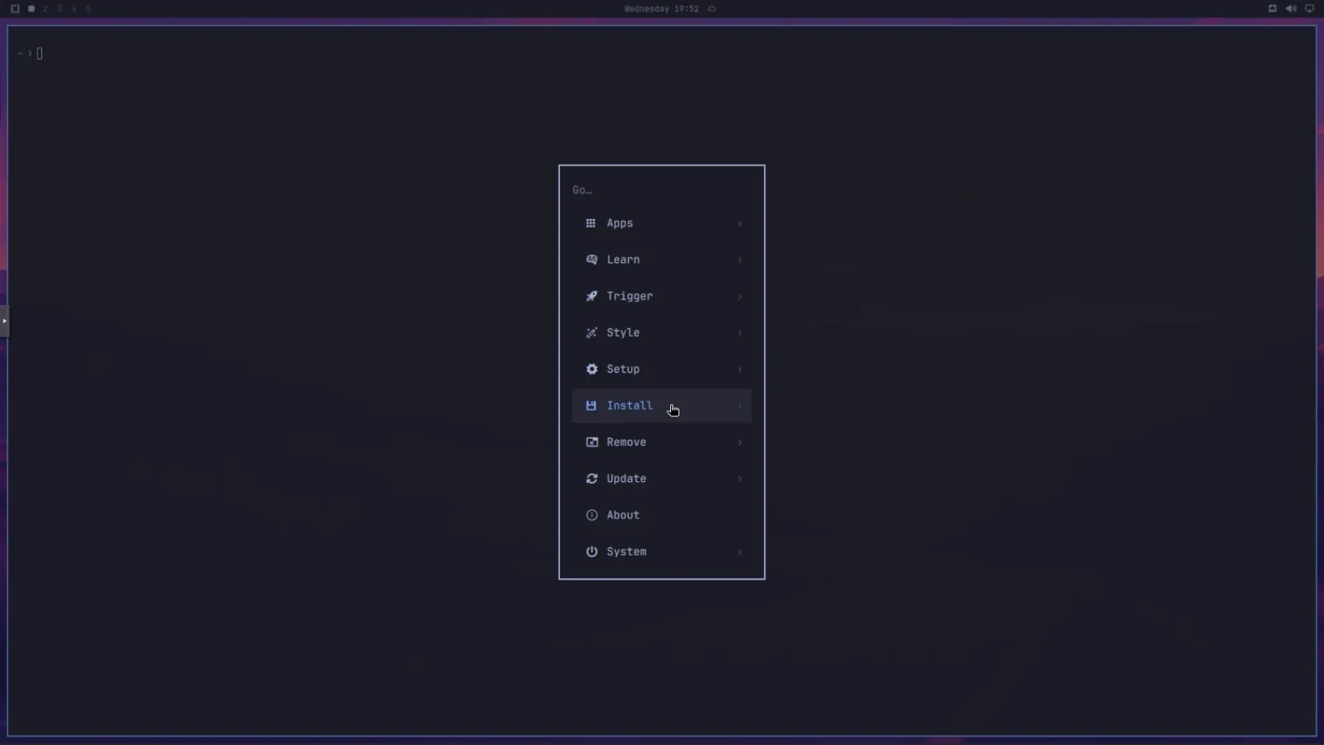Viewport: 1324px width, 745px height.
Task: Open the About entry
Action: (x=662, y=514)
